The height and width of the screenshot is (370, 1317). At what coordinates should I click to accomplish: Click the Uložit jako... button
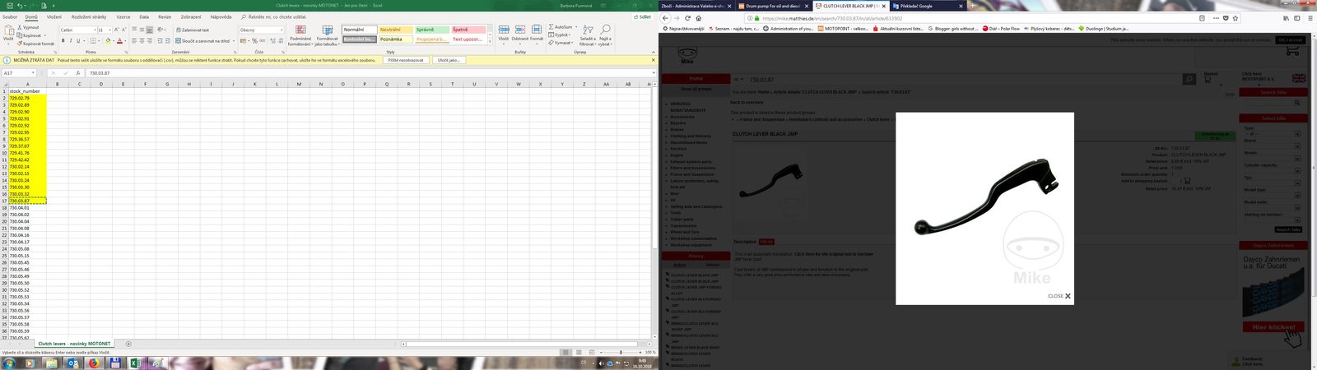[x=448, y=60]
